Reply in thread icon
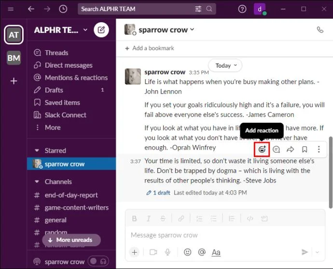Viewport: 333px width, 269px height. pos(276,149)
